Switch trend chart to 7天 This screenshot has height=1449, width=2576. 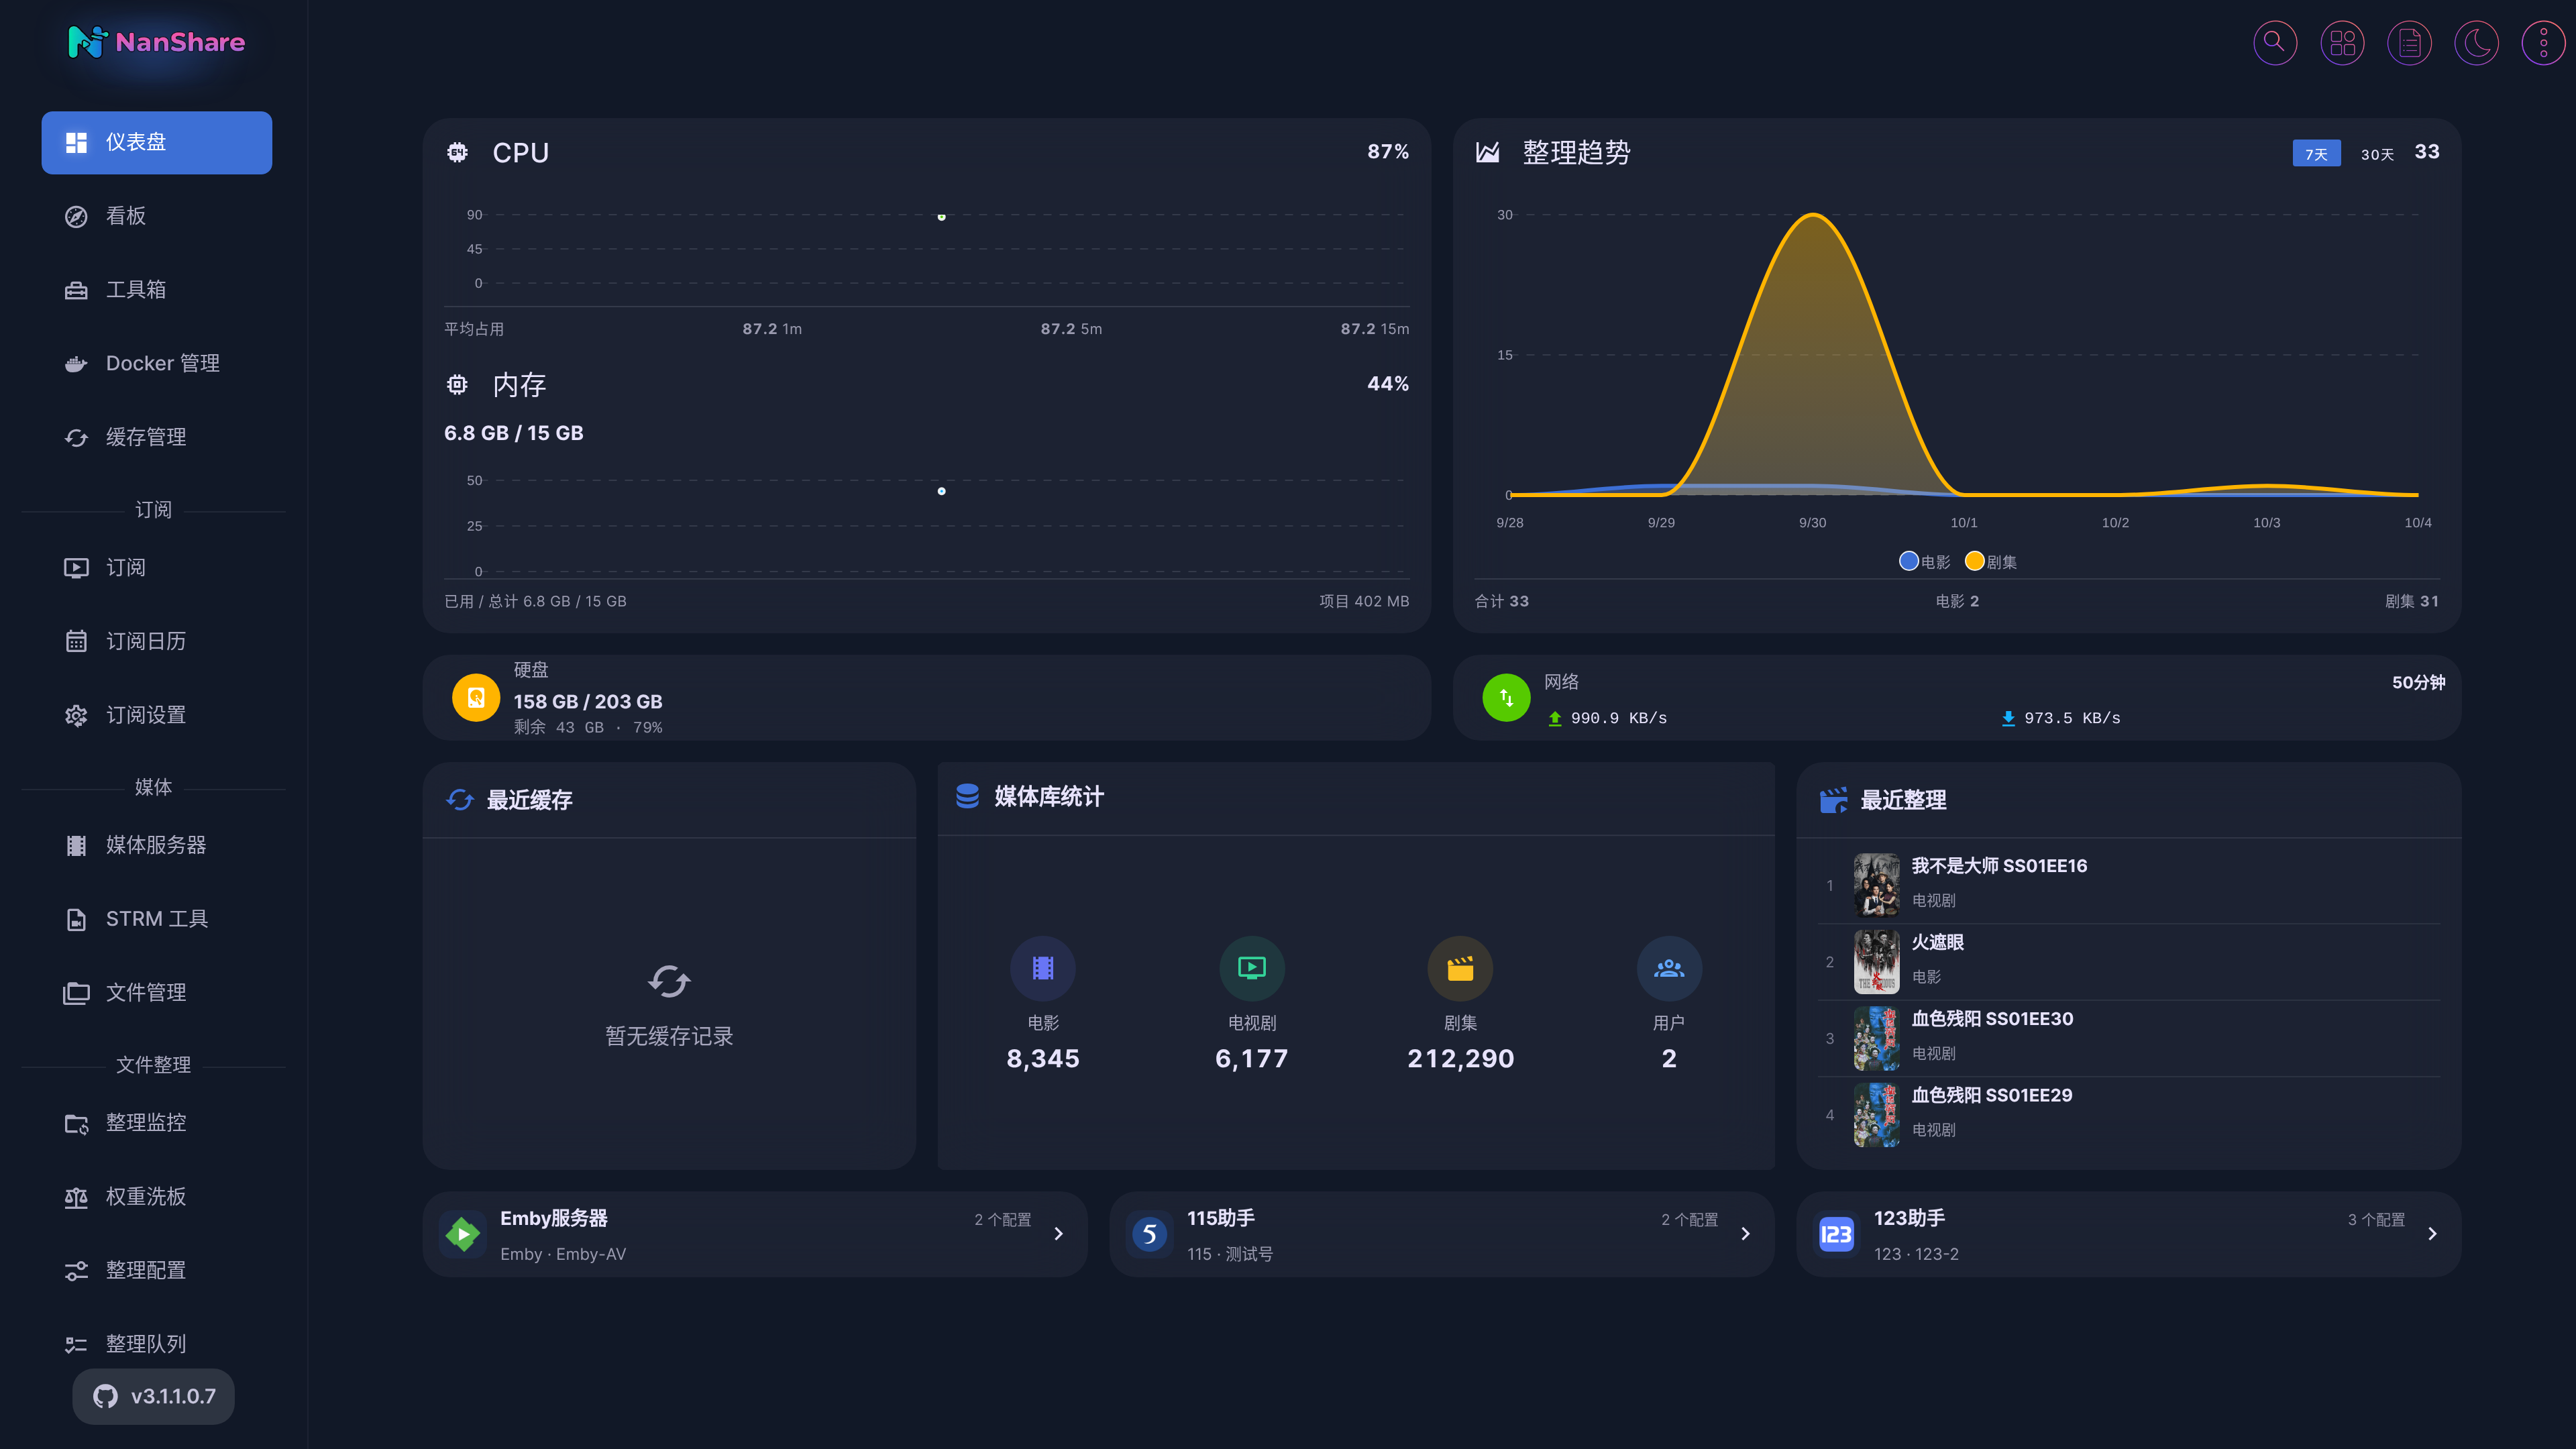[x=2316, y=154]
